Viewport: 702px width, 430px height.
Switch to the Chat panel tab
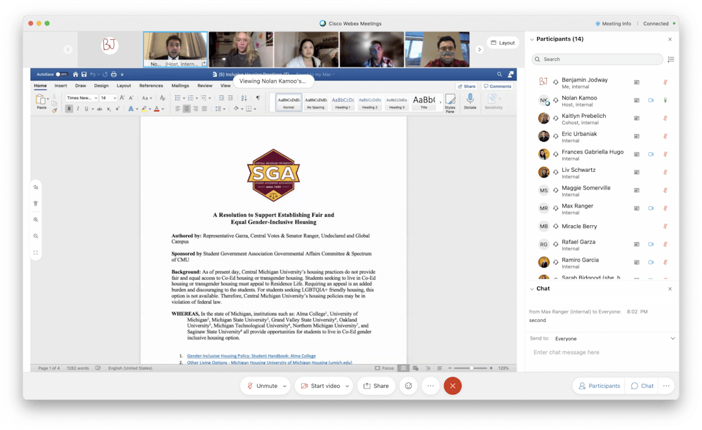coord(642,386)
